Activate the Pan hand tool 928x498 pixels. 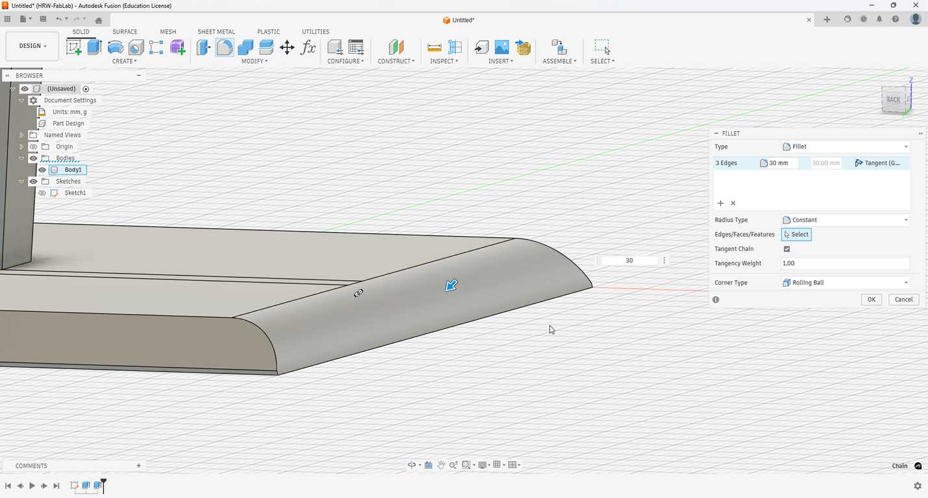(441, 465)
